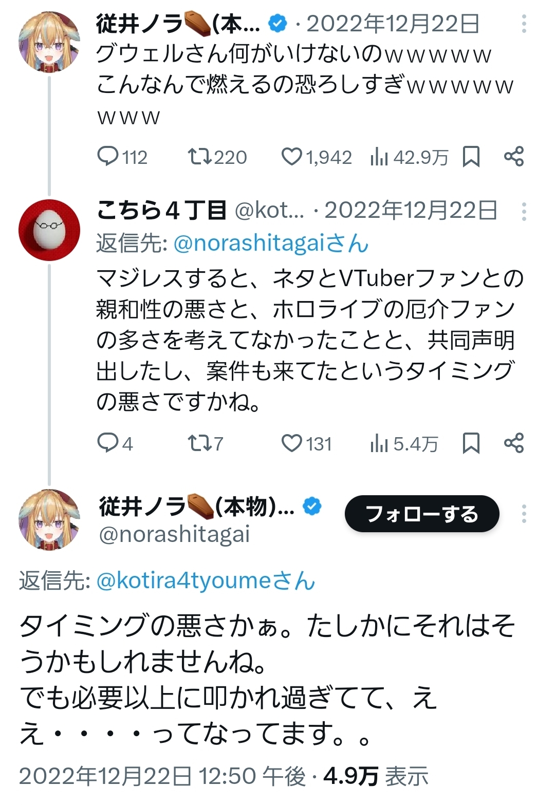Open the @norashitagai mention link

pos(271,244)
